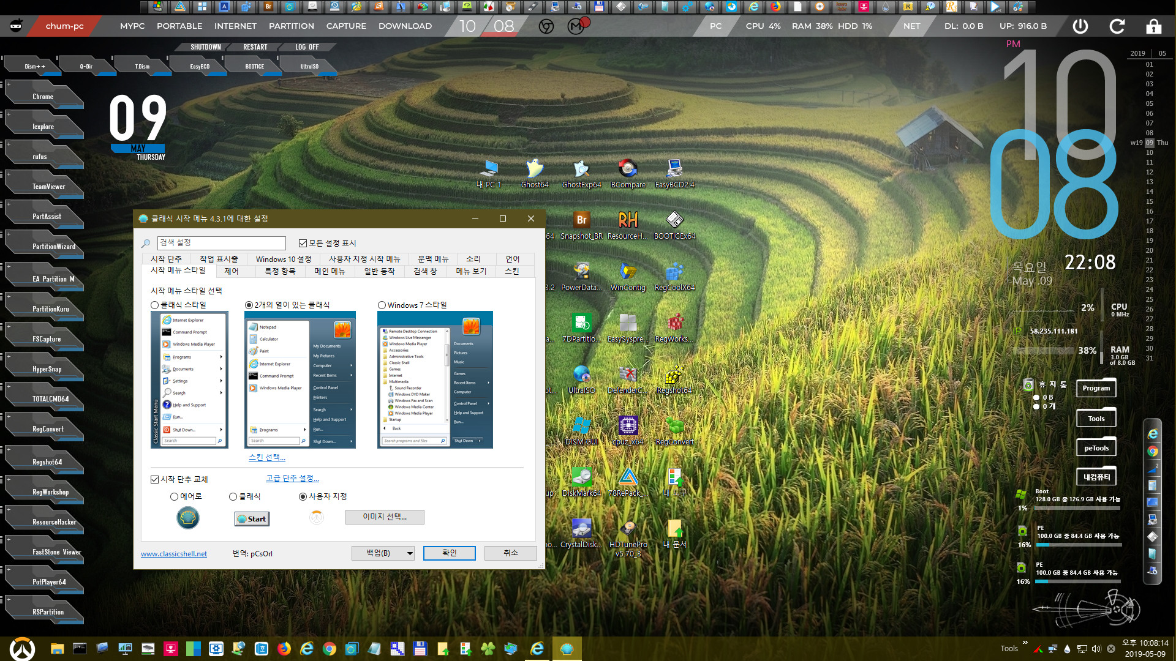Launch Chrome from the taskbar

click(x=330, y=649)
